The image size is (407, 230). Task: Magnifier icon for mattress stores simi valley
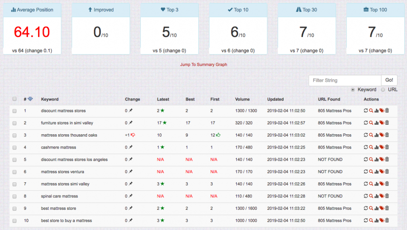coord(371,184)
